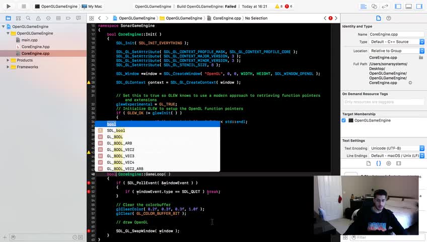Click the yellow warnings count in toolbar

pyautogui.click(x=279, y=6)
